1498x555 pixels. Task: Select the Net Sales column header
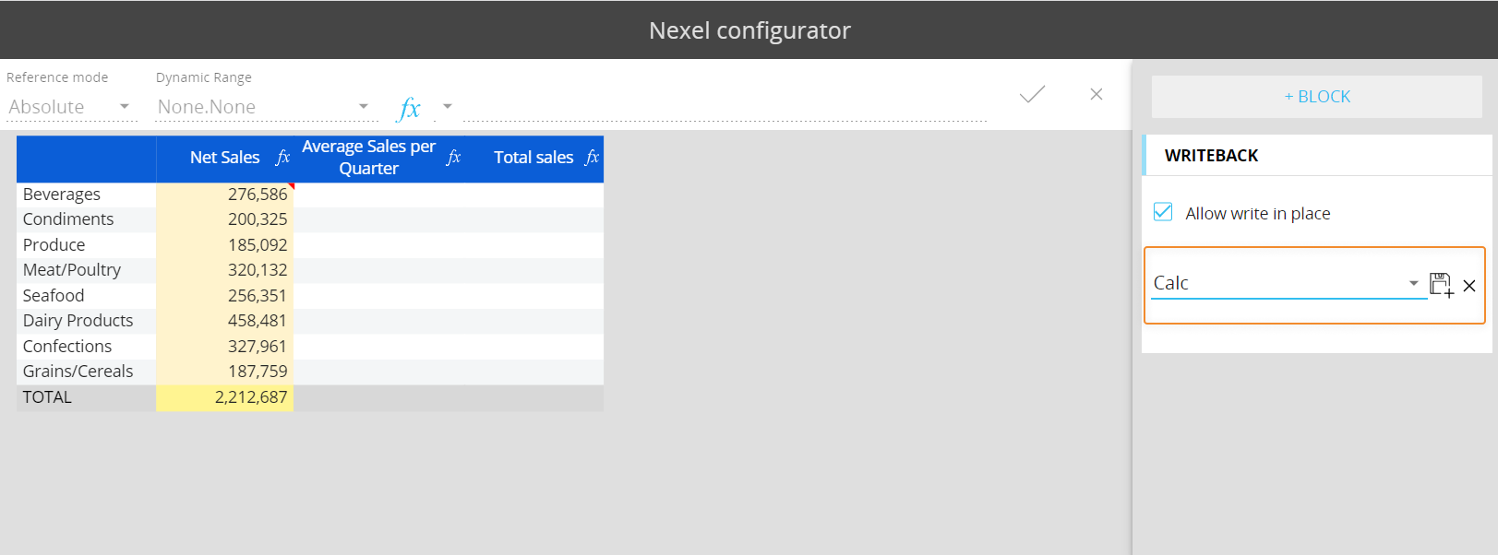[224, 158]
